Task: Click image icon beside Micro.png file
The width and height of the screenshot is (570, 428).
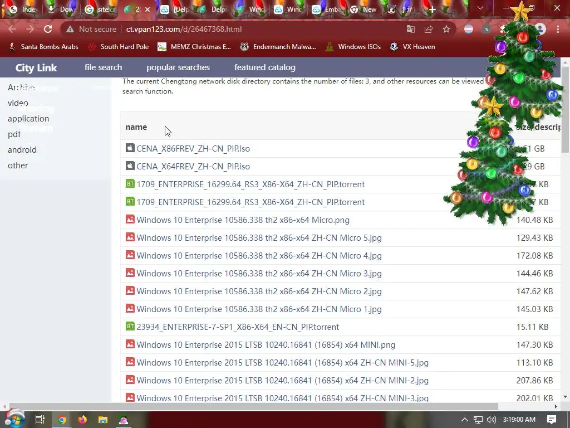Action: pos(130,219)
